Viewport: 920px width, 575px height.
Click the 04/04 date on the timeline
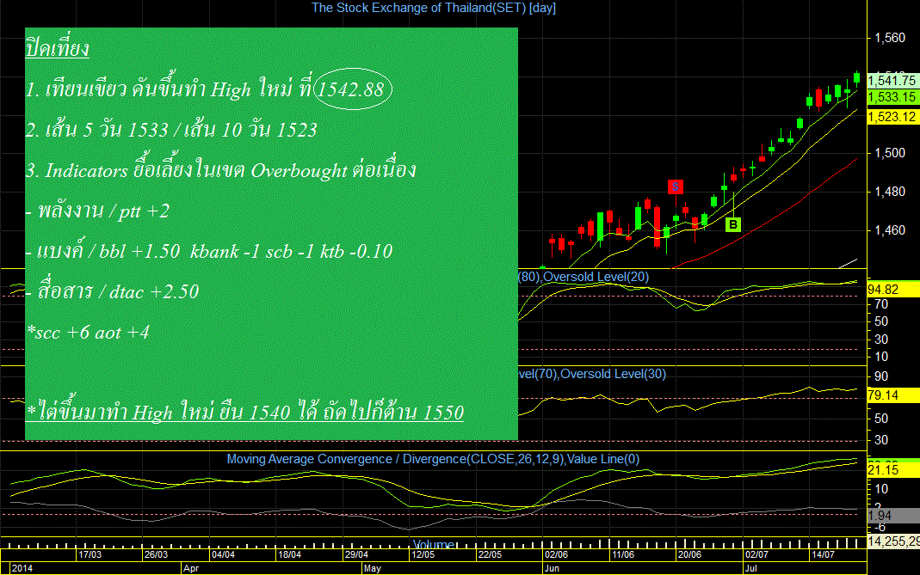pyautogui.click(x=223, y=554)
